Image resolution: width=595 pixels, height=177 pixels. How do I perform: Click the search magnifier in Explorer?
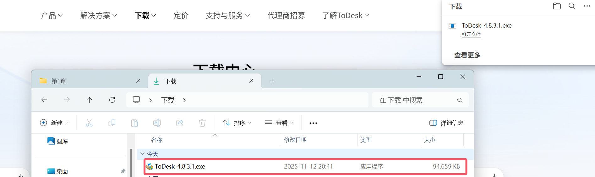point(460,100)
